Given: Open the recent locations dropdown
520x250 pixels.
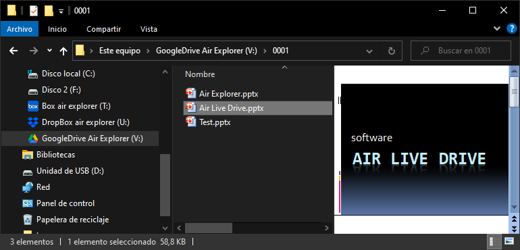Looking at the screenshot, I should (x=49, y=51).
